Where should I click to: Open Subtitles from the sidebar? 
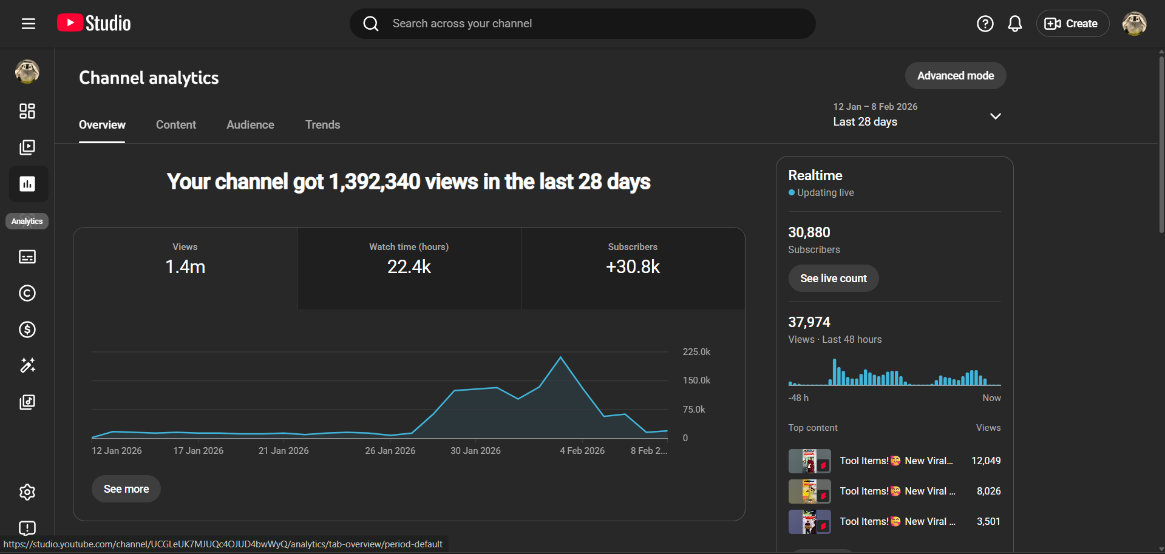click(27, 257)
